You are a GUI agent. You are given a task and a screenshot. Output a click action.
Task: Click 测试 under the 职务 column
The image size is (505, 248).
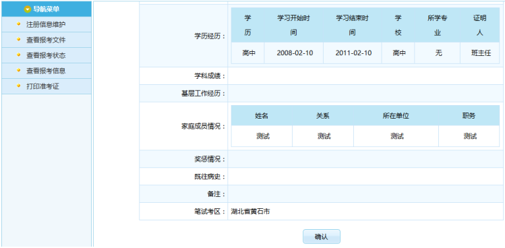pos(470,136)
